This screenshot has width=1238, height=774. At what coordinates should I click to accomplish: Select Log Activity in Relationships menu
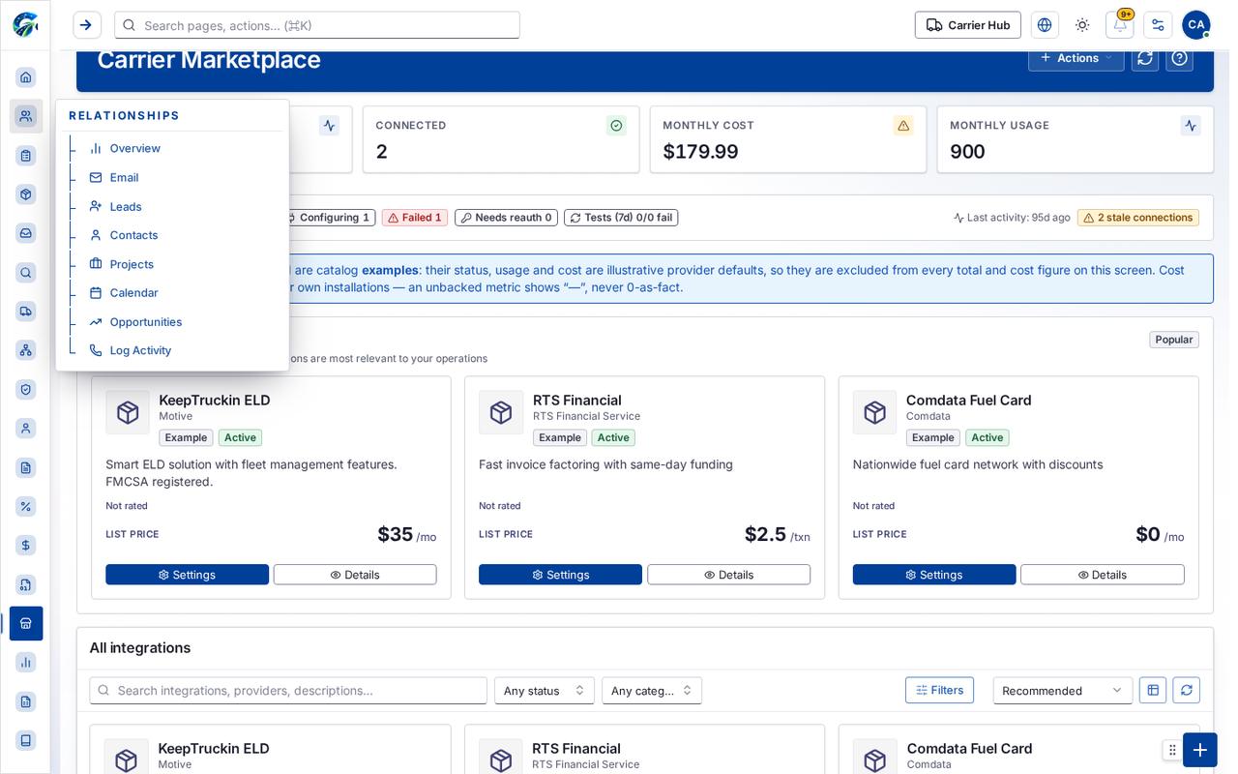pos(140,350)
